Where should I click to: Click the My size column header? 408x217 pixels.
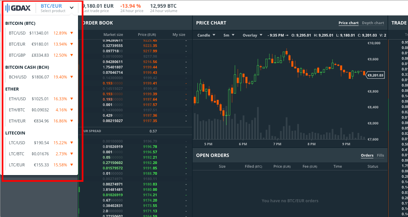tap(179, 35)
